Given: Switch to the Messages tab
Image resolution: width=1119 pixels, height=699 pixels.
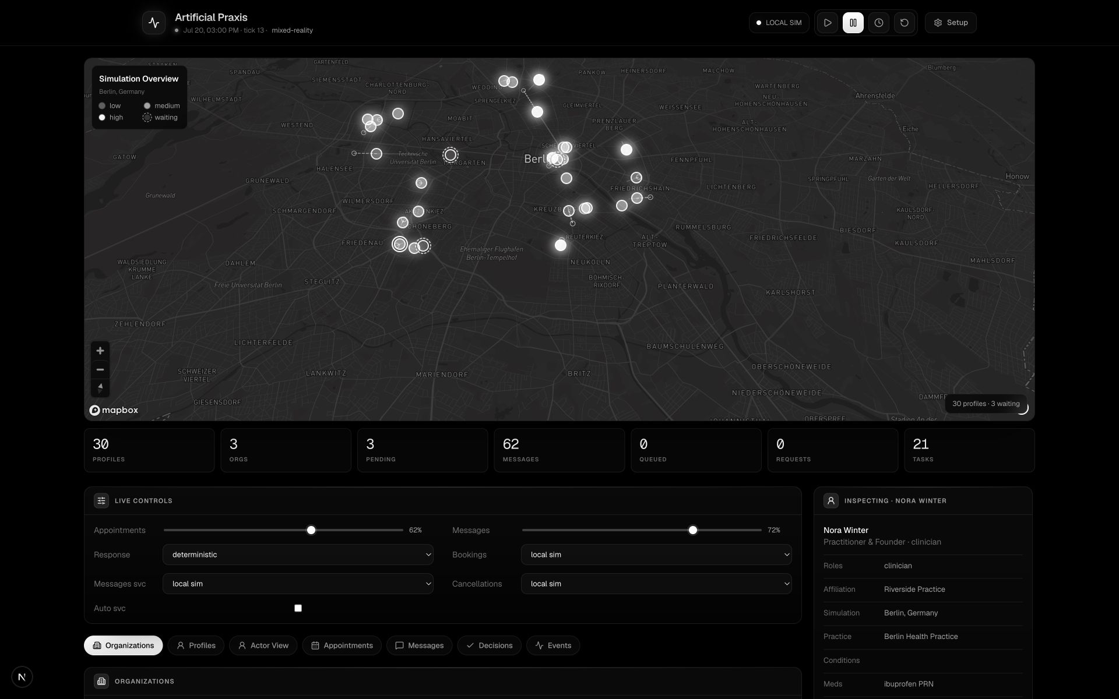Looking at the screenshot, I should [419, 645].
